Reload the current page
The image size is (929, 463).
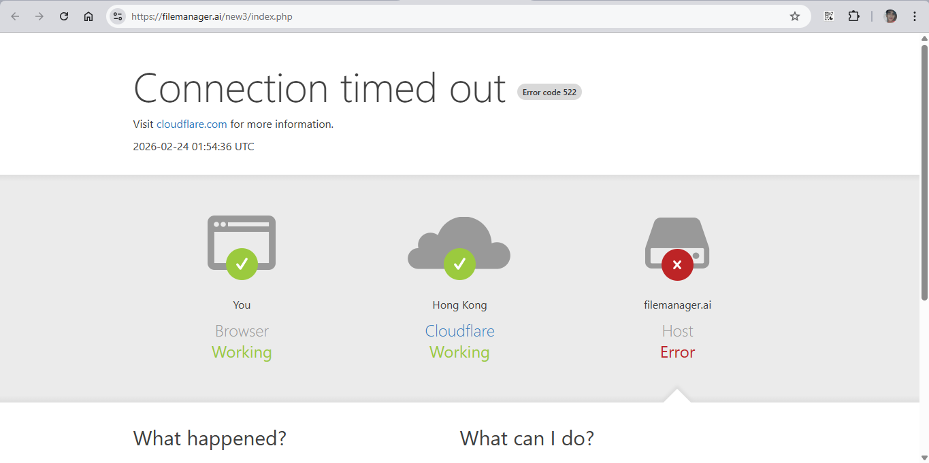[x=64, y=16]
